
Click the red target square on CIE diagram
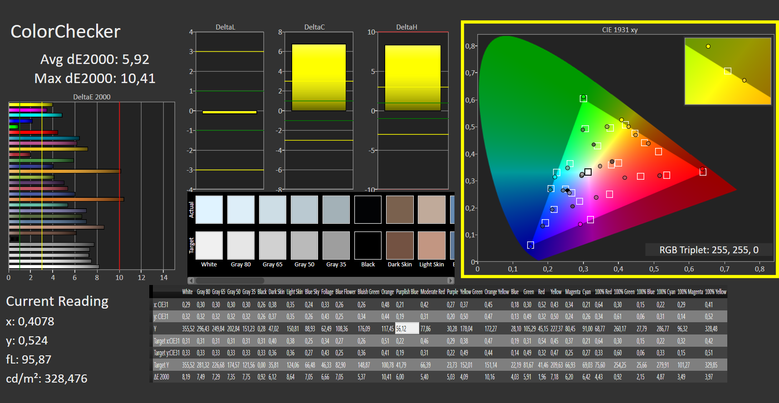703,172
